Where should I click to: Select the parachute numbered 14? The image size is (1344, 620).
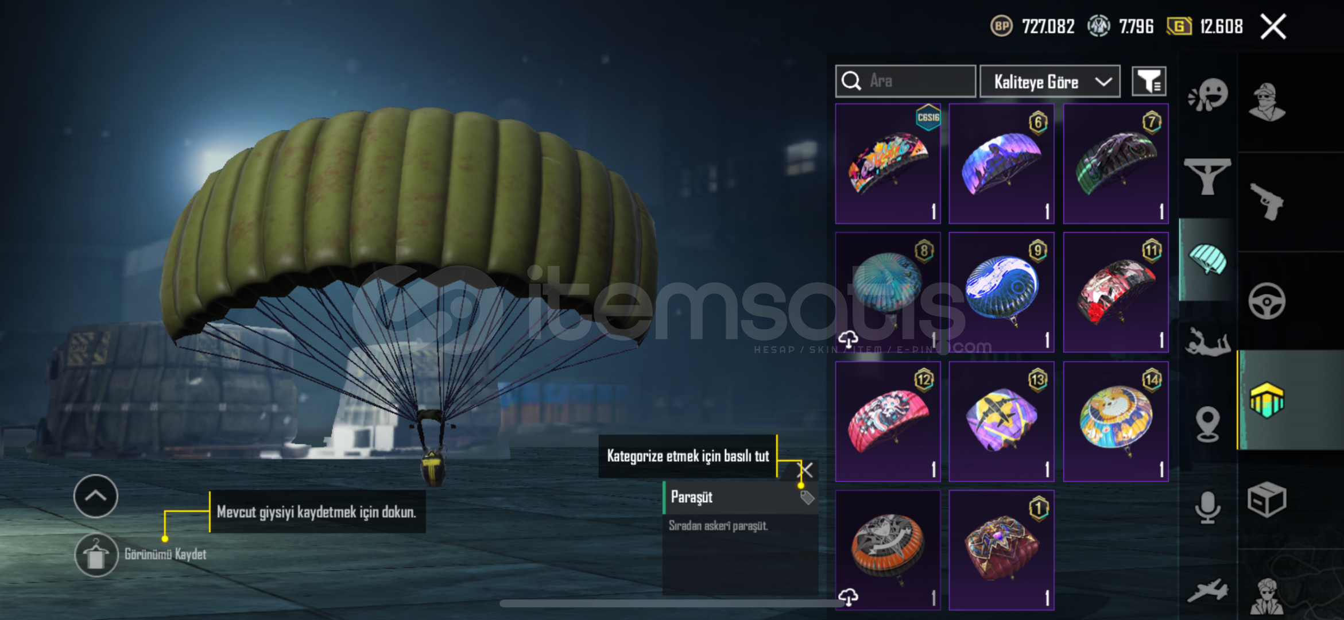[1116, 421]
